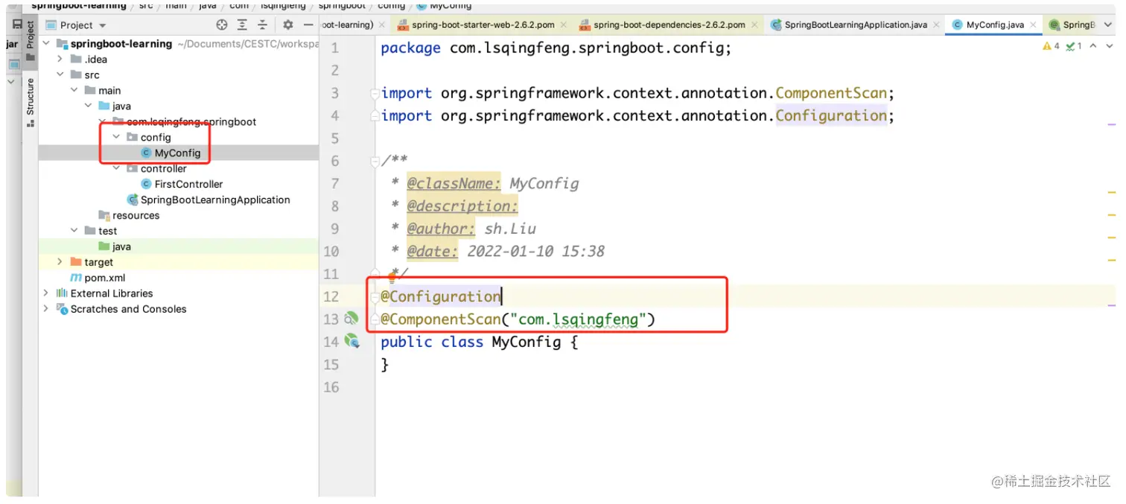The width and height of the screenshot is (1126, 504).
Task: Click line number 16 in the gutter
Action: [331, 387]
